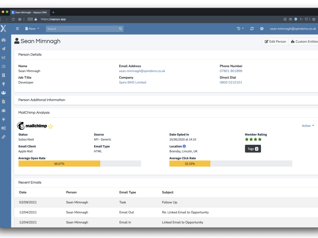
Task: Open the sean.mimnagh@spirebms.co.uk email address link
Action: click(x=142, y=71)
